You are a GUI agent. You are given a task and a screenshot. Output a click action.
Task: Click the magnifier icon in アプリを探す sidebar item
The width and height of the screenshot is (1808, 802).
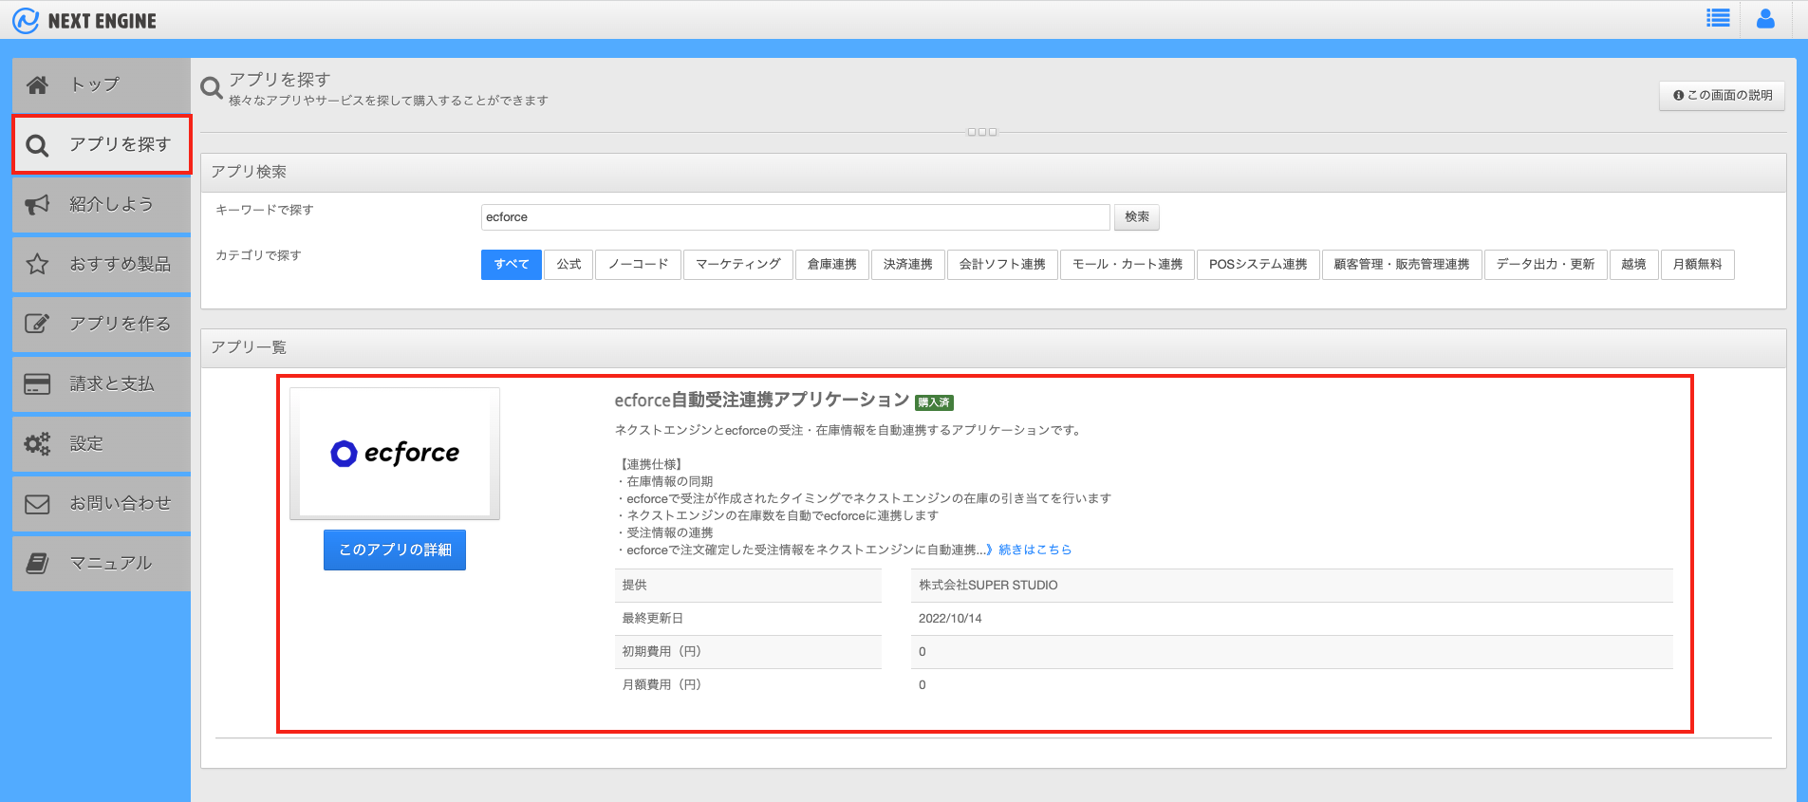(x=37, y=145)
